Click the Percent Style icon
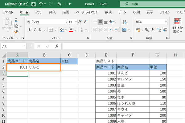The height and width of the screenshot is (123, 185). (147, 30)
